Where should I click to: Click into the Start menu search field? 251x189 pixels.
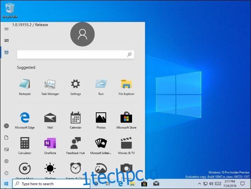pyautogui.click(x=76, y=55)
